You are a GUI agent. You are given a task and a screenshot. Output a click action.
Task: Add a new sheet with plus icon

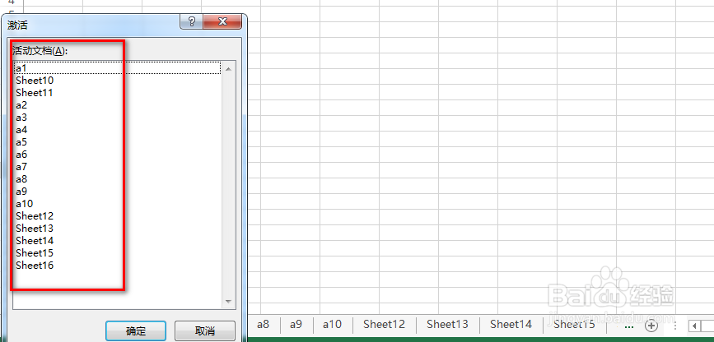click(x=652, y=326)
